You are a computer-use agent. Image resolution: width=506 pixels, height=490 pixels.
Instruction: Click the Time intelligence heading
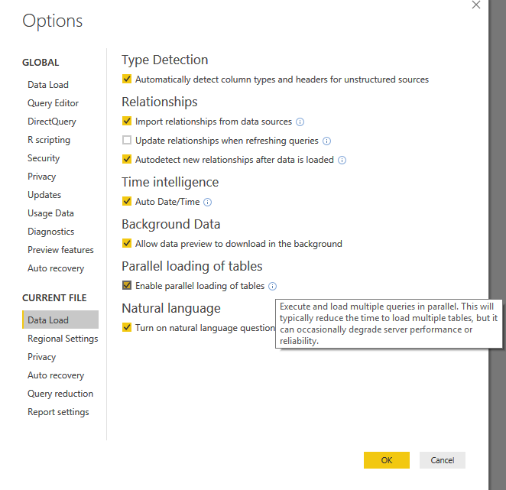coord(170,183)
